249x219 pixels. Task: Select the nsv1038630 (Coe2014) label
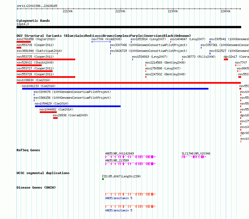(34, 80)
